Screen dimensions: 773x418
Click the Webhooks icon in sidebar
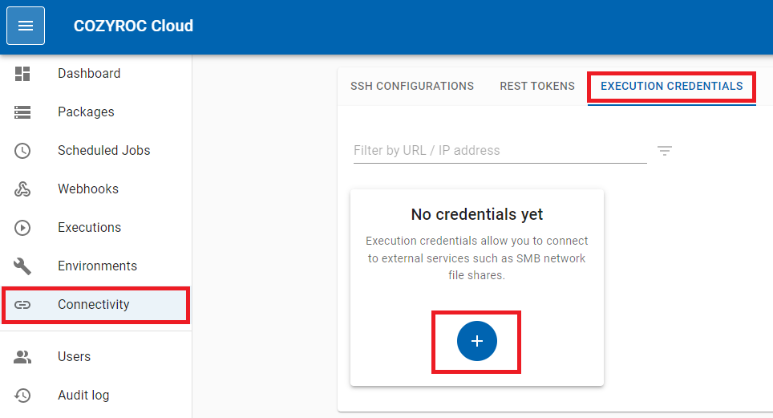22,189
